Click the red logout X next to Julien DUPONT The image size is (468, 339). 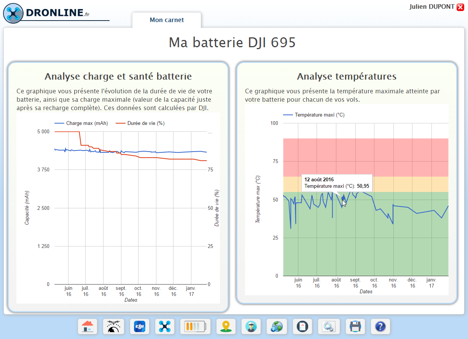point(460,7)
